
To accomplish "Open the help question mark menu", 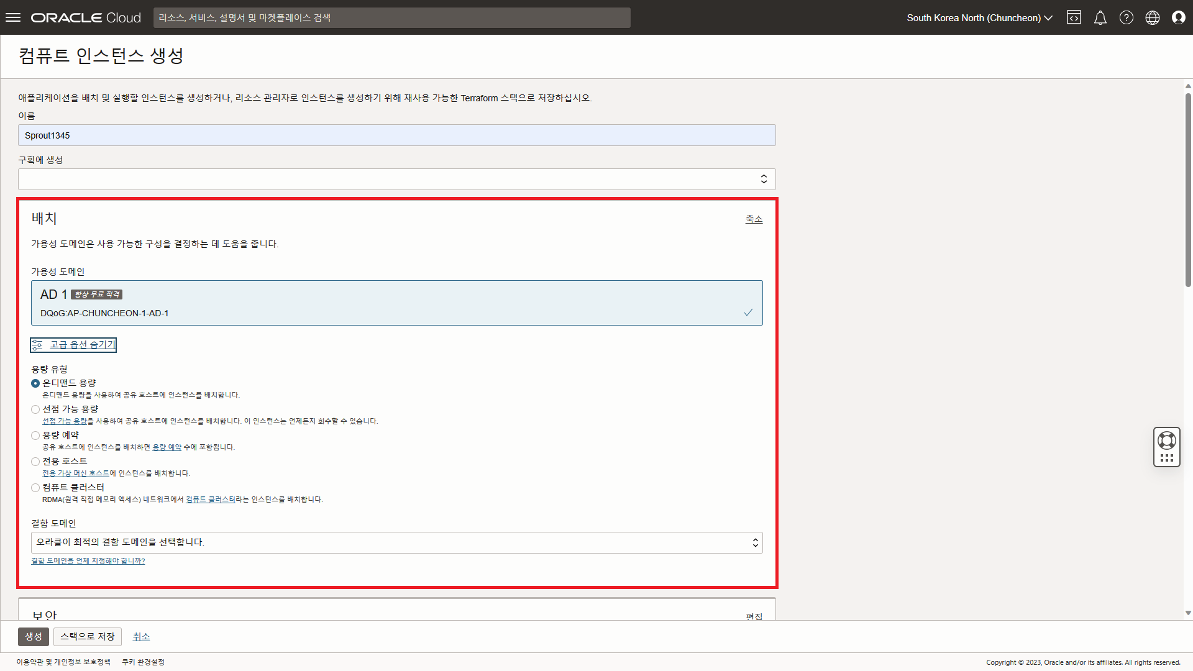I will [1126, 17].
